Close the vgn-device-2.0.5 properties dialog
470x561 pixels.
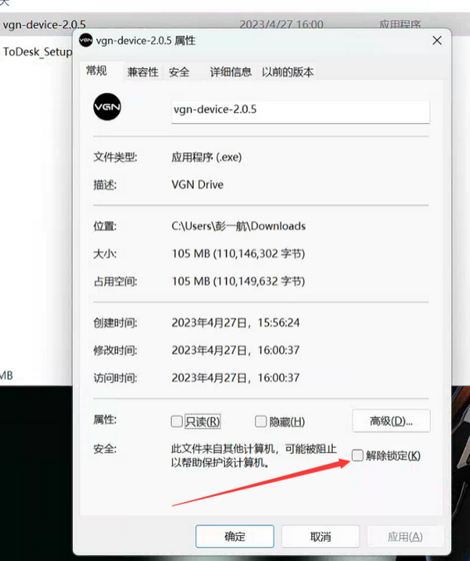pos(437,41)
